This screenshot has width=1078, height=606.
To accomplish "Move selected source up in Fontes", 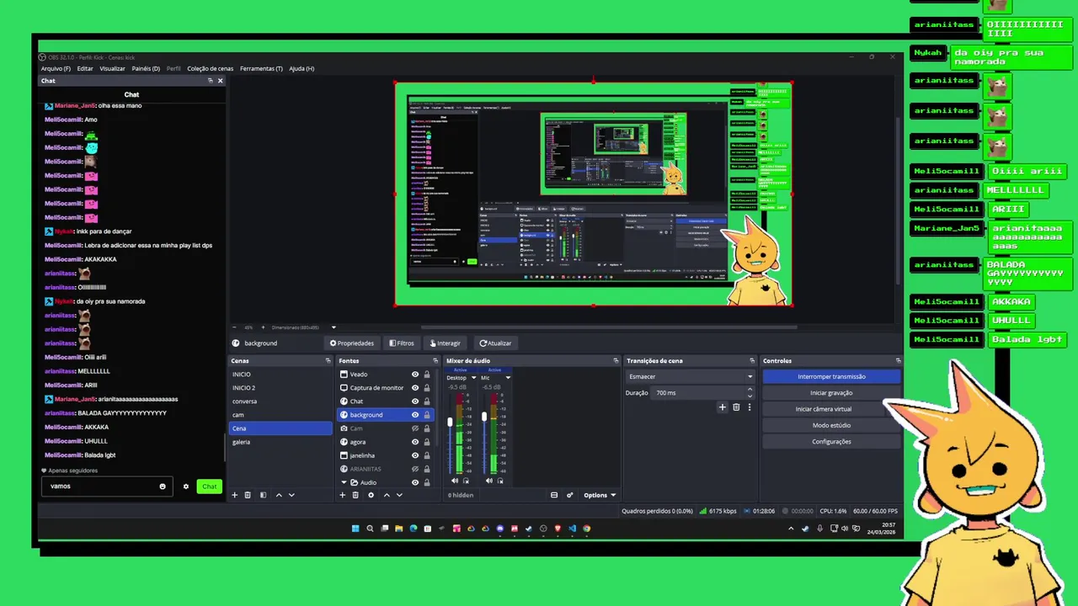I will pos(387,495).
